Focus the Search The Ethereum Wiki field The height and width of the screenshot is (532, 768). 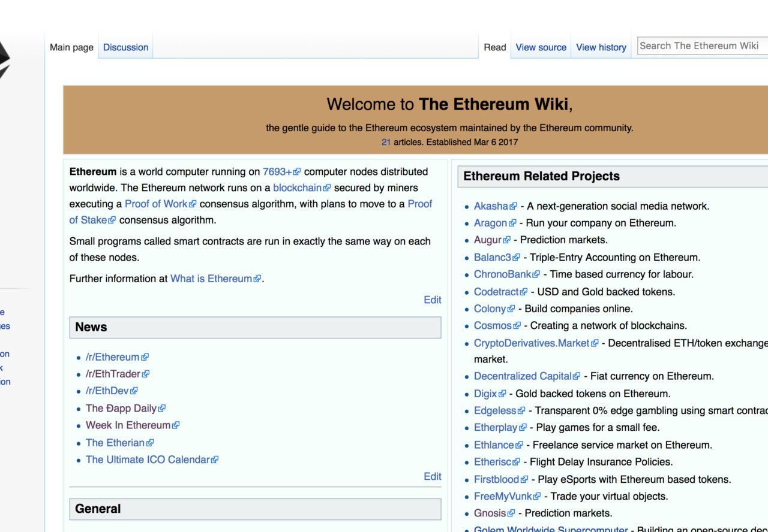[702, 46]
